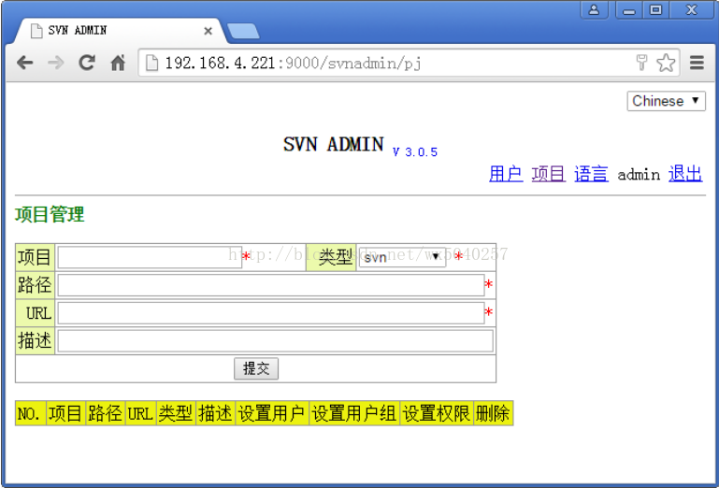Go back with the browser back arrow

[24, 63]
